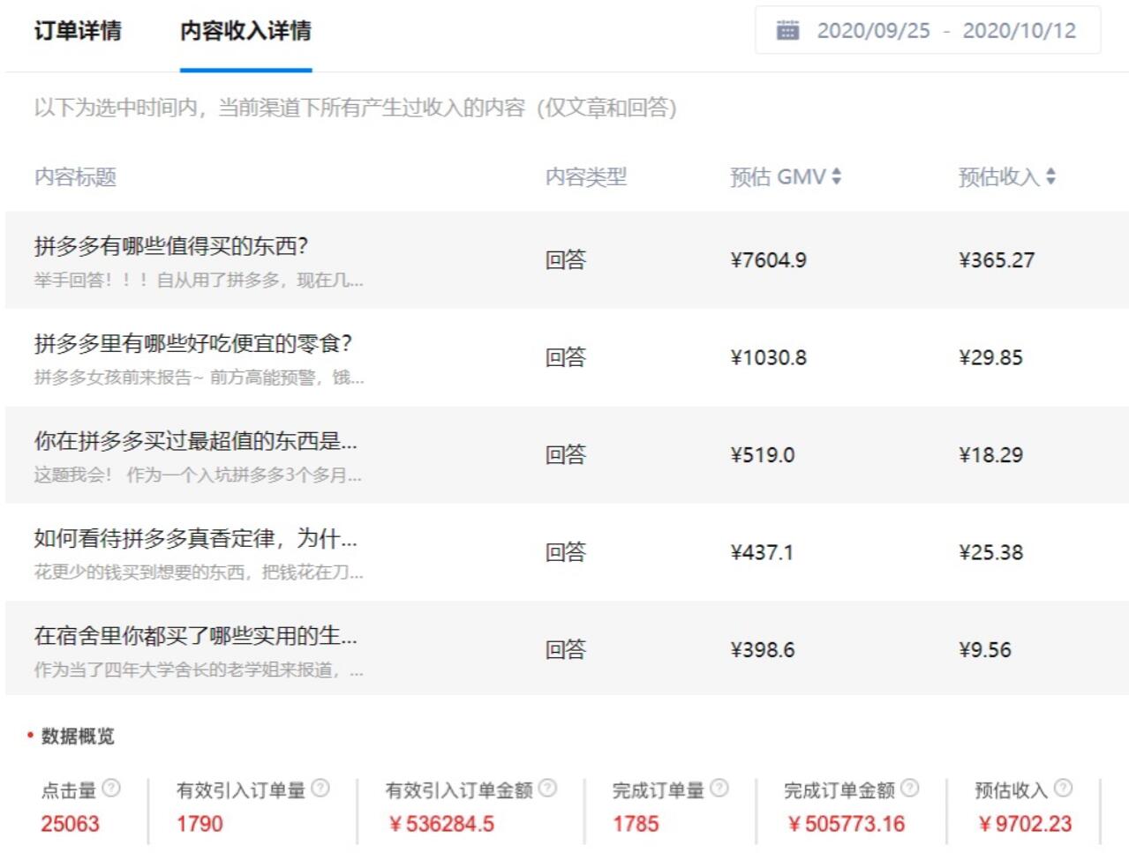Click 回答 type in the ¥7604.9 row
Image resolution: width=1129 pixels, height=853 pixels.
(x=566, y=260)
